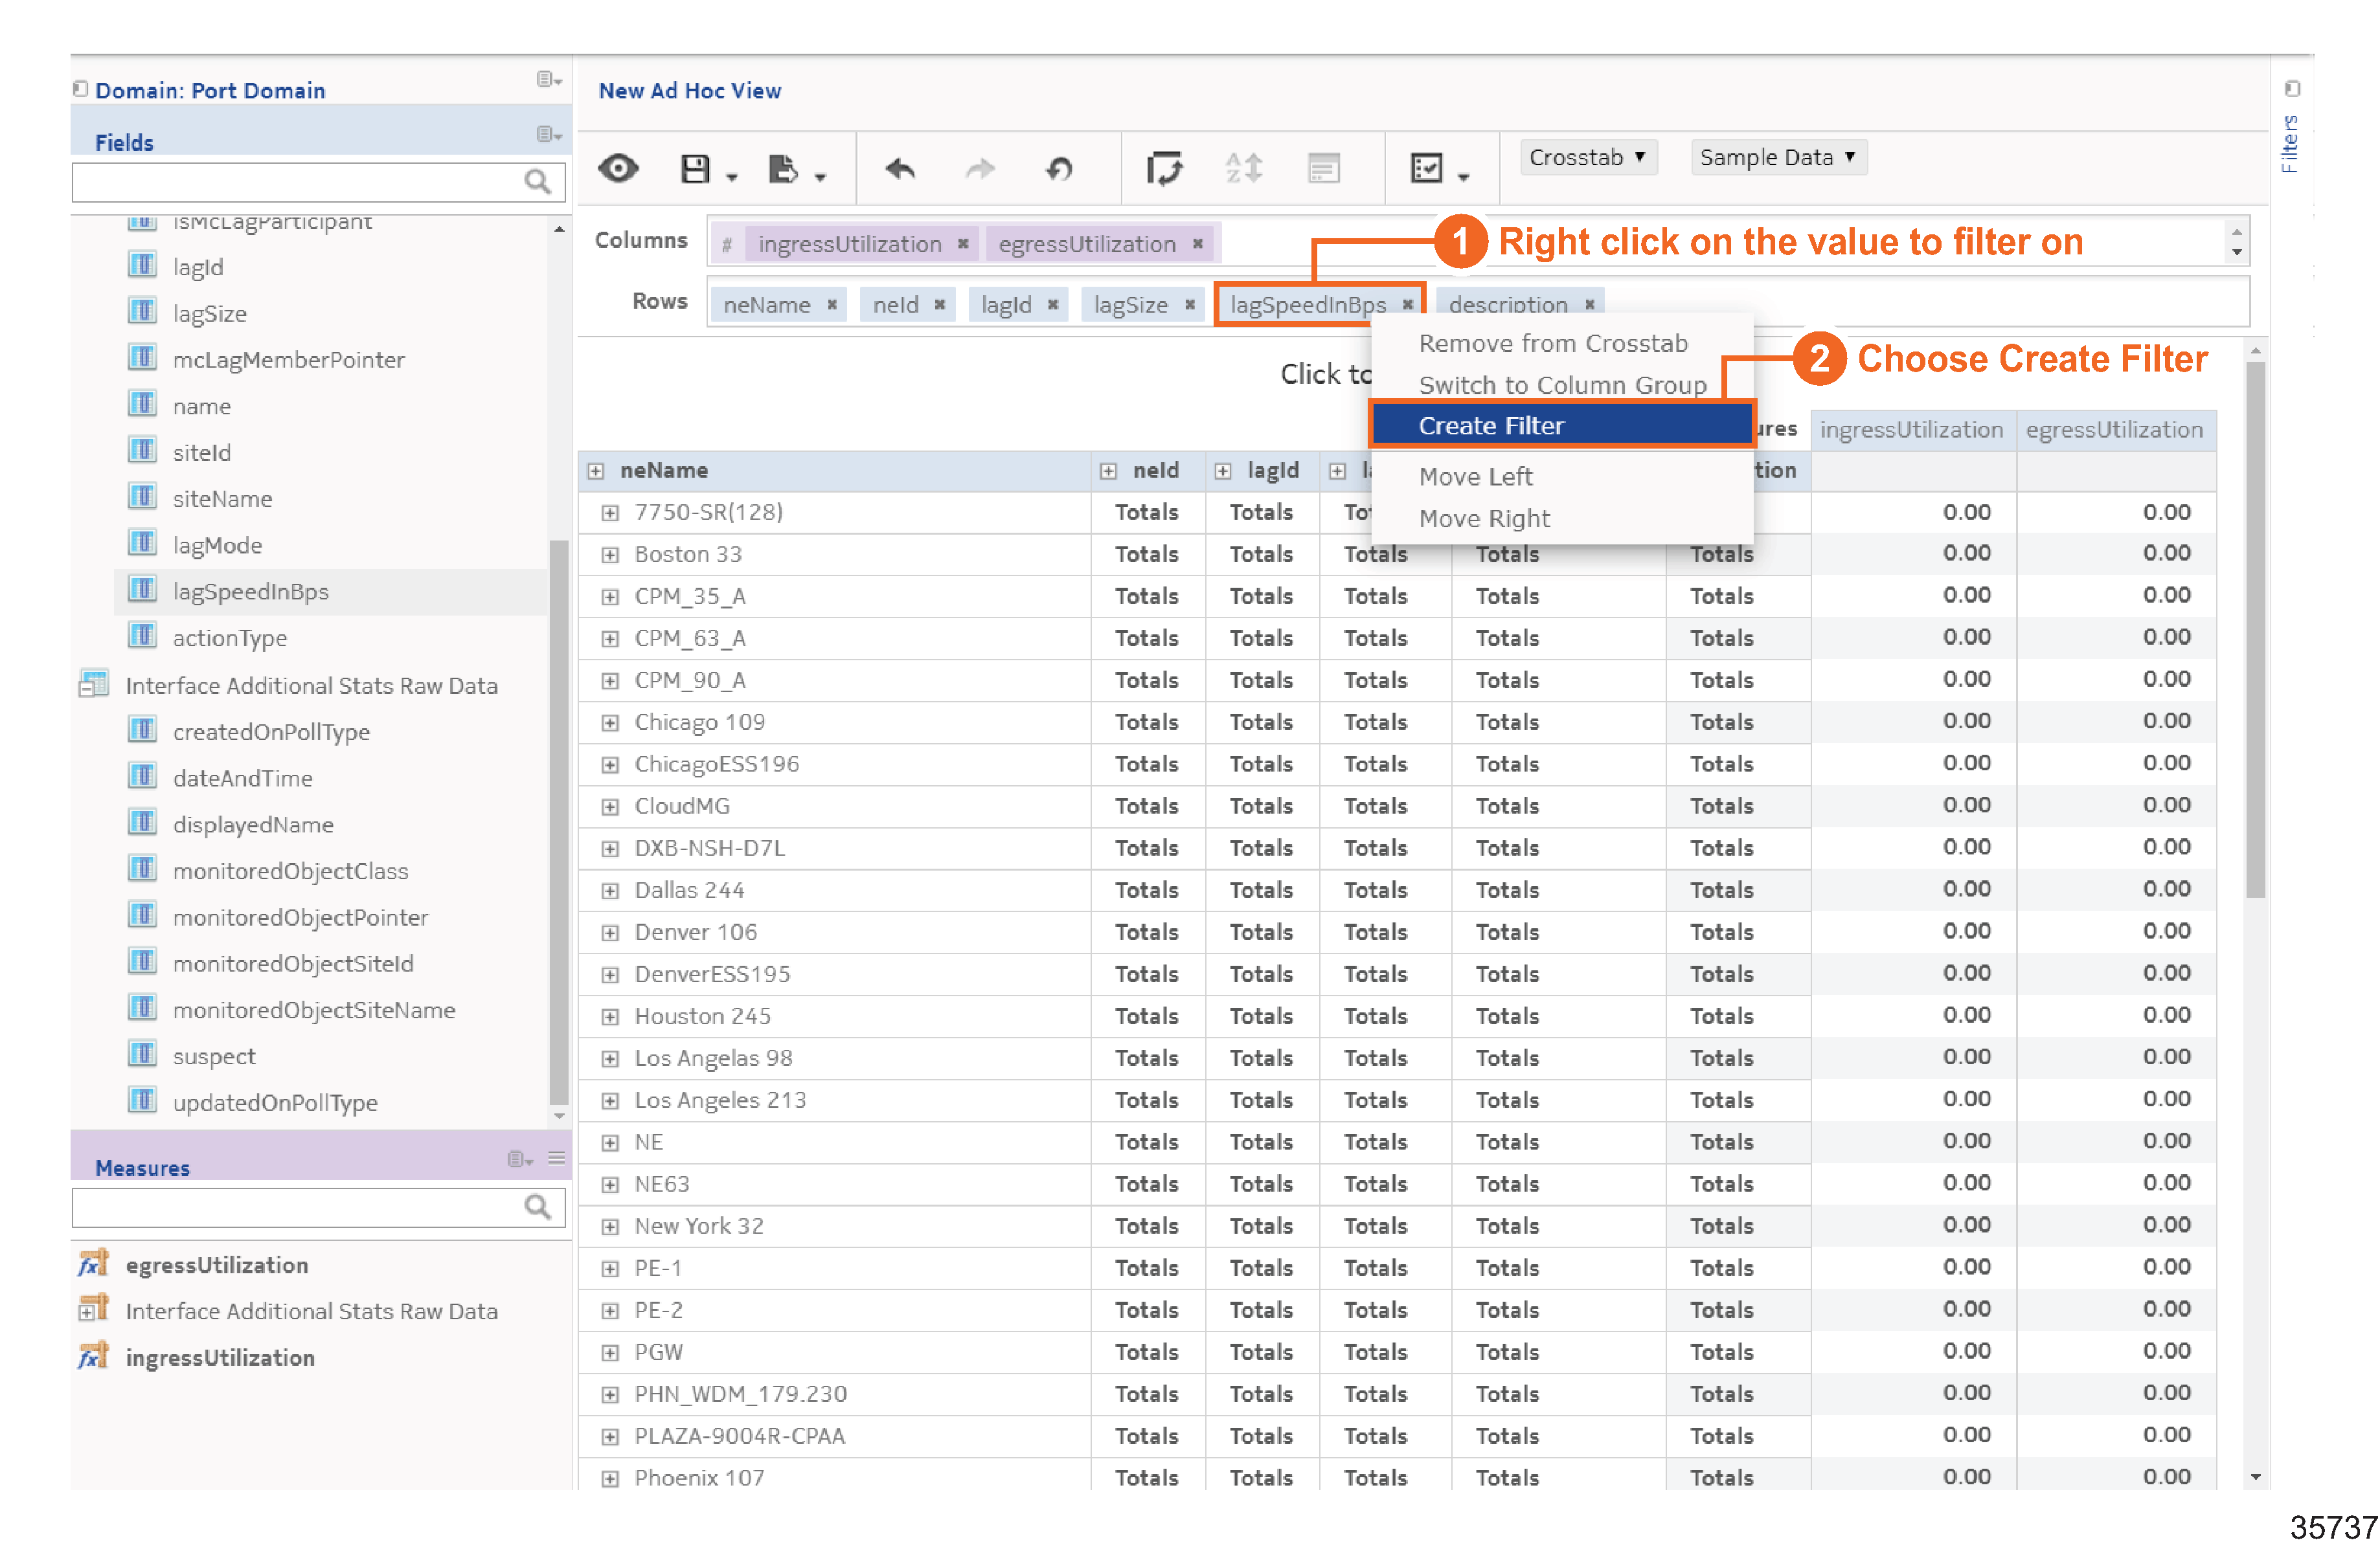Click the Undo All reset icon
2380x1549 pixels.
pyautogui.click(x=1059, y=169)
